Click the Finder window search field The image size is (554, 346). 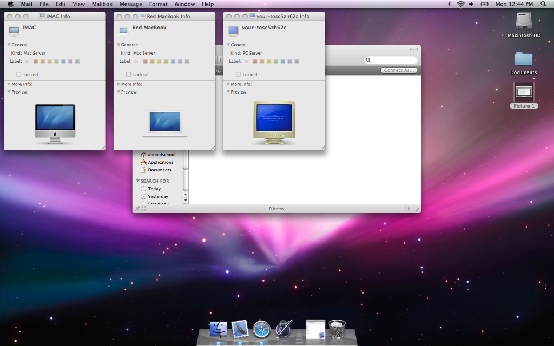[391, 60]
